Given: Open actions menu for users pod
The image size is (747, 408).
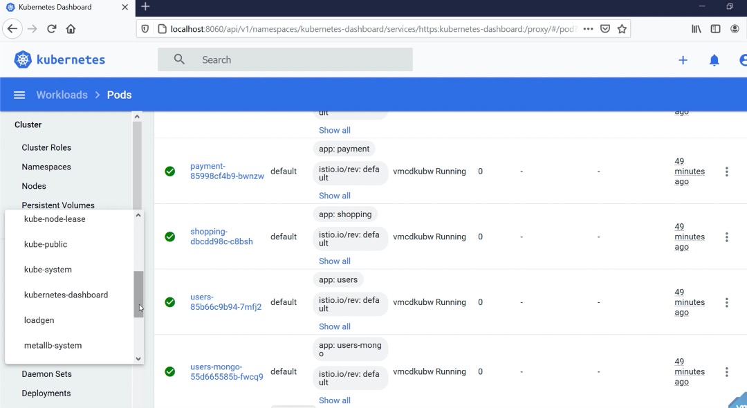Looking at the screenshot, I should point(726,302).
